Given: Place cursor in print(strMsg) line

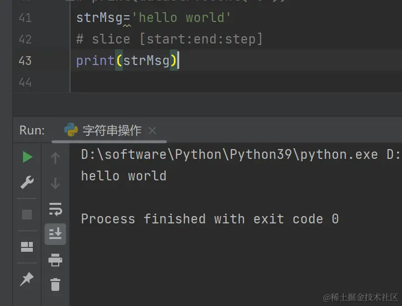Looking at the screenshot, I should (x=127, y=61).
